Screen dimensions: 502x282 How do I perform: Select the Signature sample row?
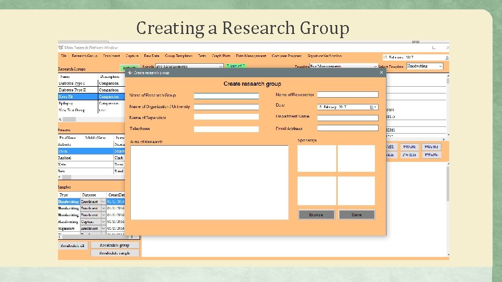(x=91, y=228)
